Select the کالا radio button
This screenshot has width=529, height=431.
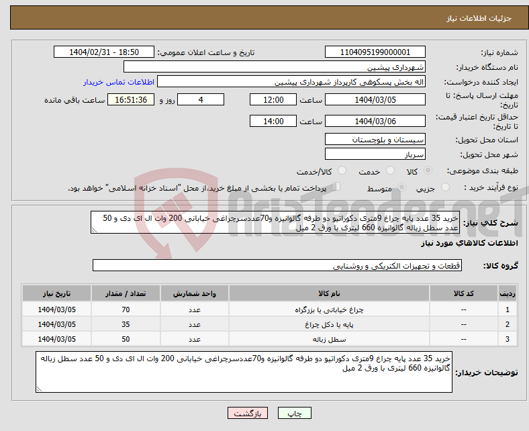click(428, 171)
